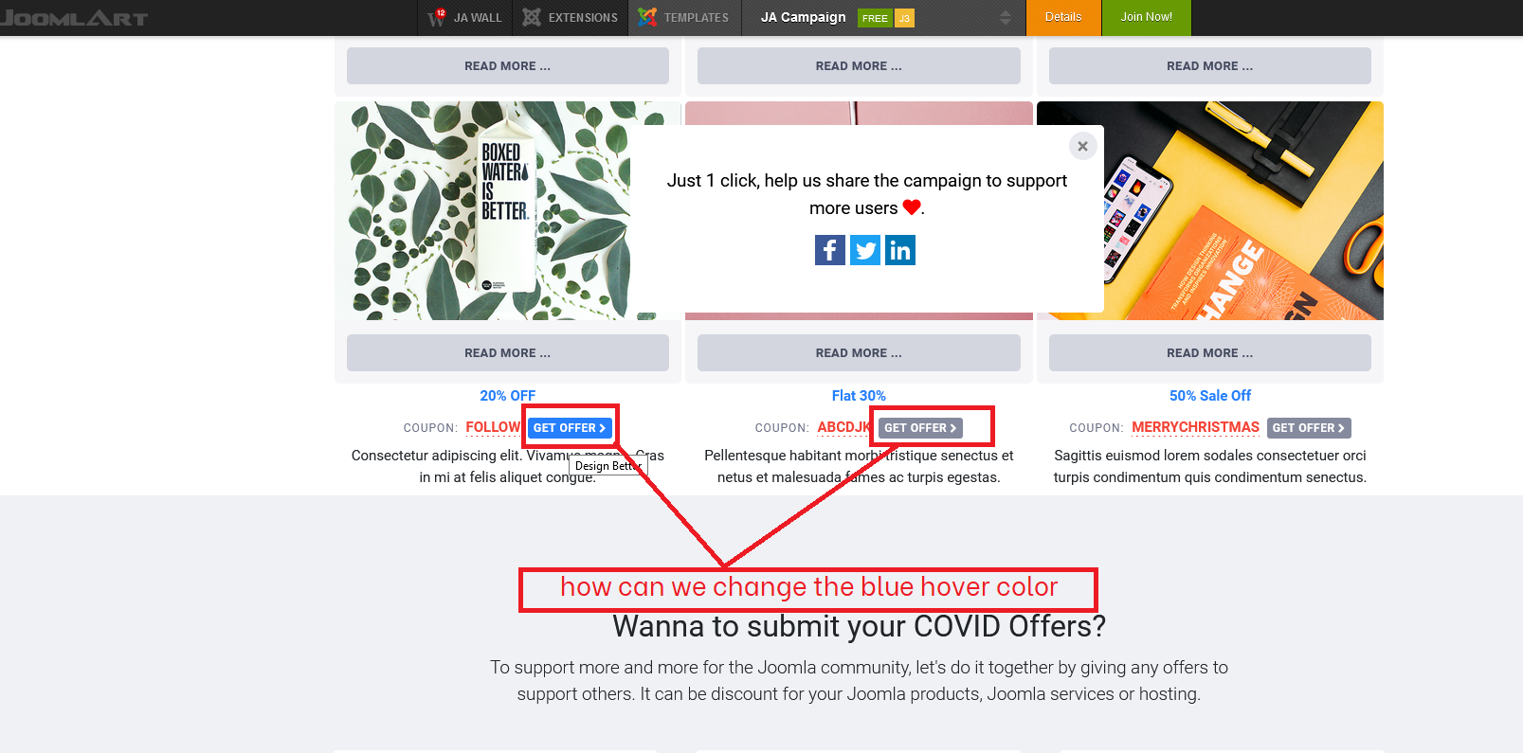This screenshot has width=1523, height=753.
Task: Open Read More under boxed water image
Action: [508, 352]
